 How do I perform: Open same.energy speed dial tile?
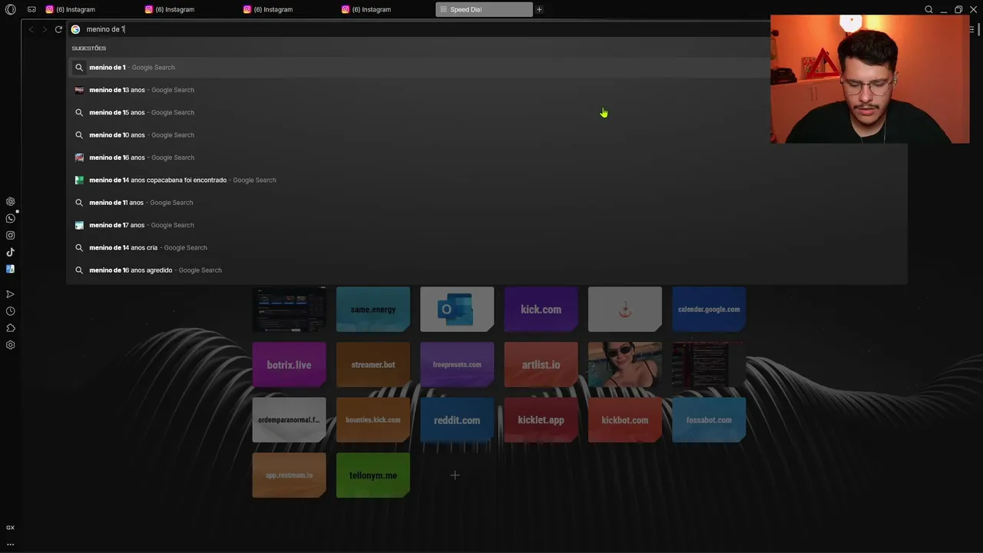tap(373, 310)
